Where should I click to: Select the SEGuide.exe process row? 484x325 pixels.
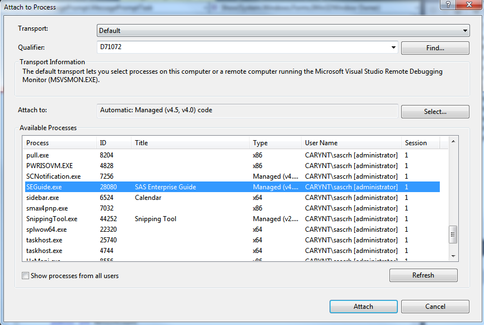coord(168,187)
